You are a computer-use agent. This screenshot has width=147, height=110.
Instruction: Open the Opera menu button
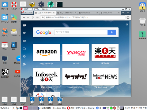pos(27,13)
